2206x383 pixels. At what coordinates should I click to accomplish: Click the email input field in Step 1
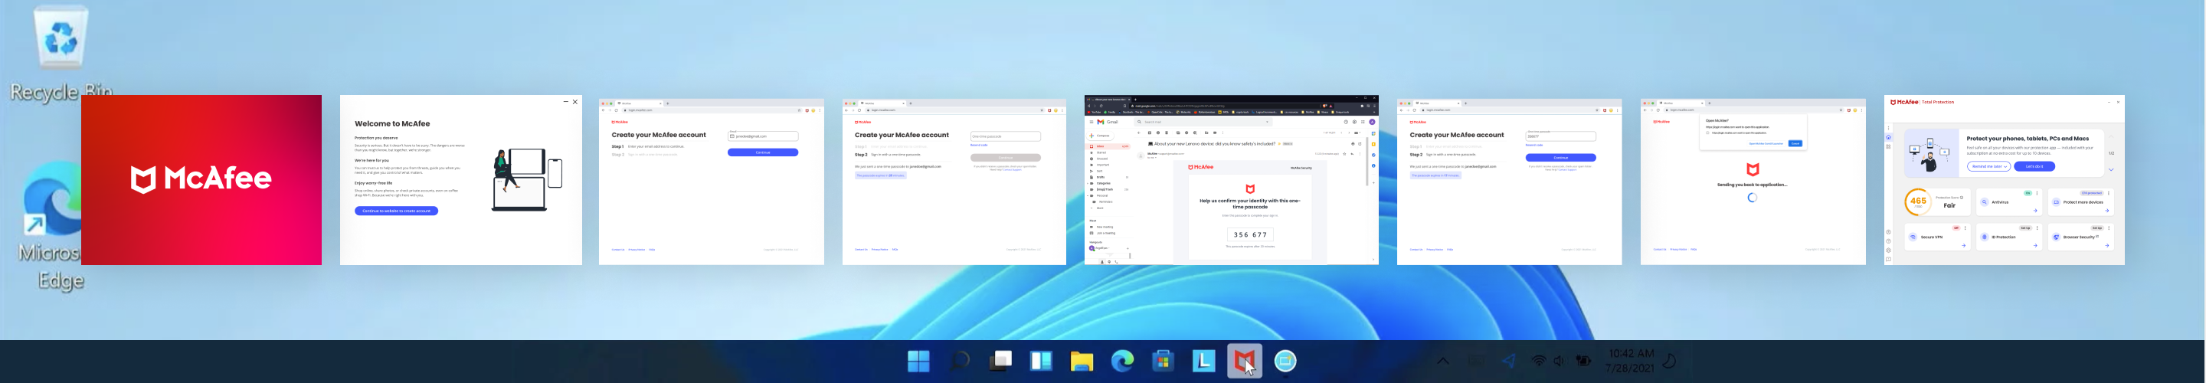point(763,136)
